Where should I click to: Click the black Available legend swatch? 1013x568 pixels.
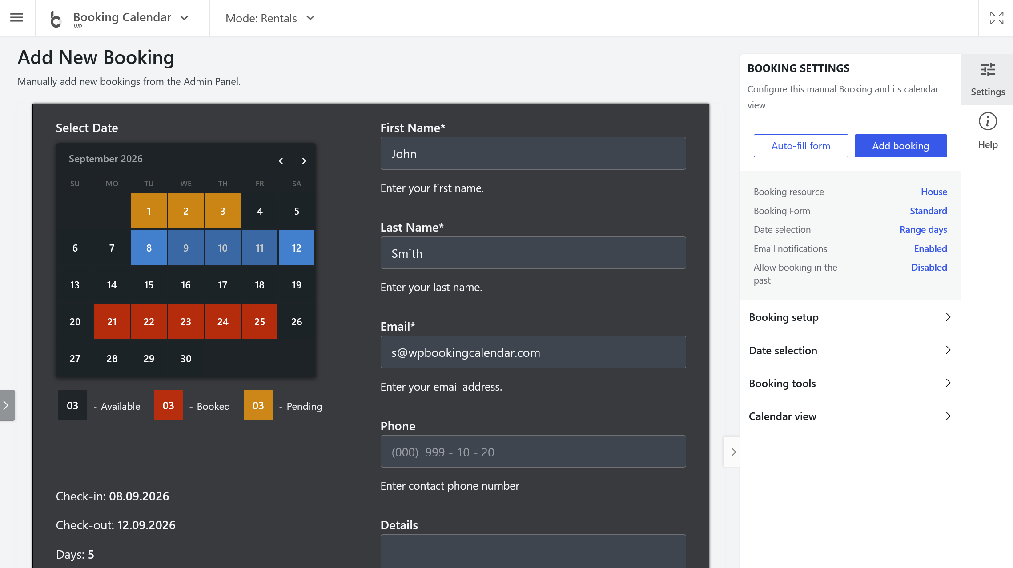[x=72, y=405]
